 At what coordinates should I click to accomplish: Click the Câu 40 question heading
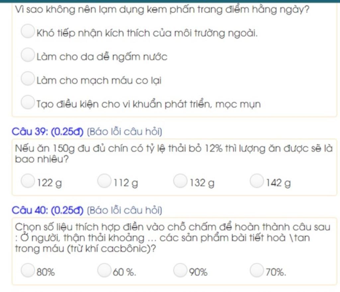48,210
